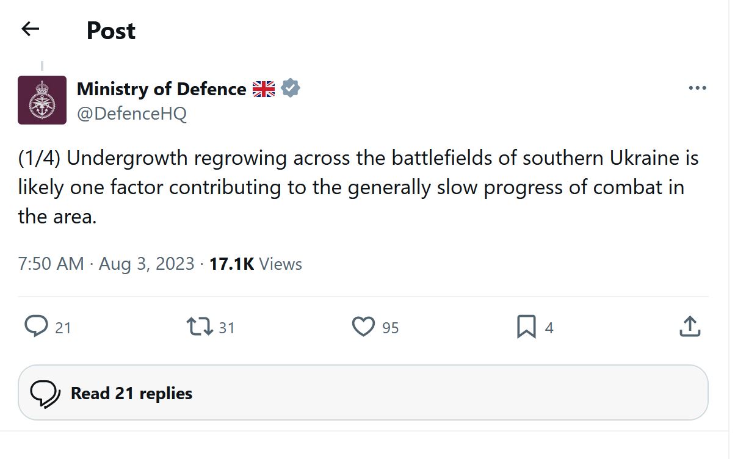Viewport: 735px width, 459px height.
Task: Click the chat bubbles icon in Read replies
Action: point(45,394)
